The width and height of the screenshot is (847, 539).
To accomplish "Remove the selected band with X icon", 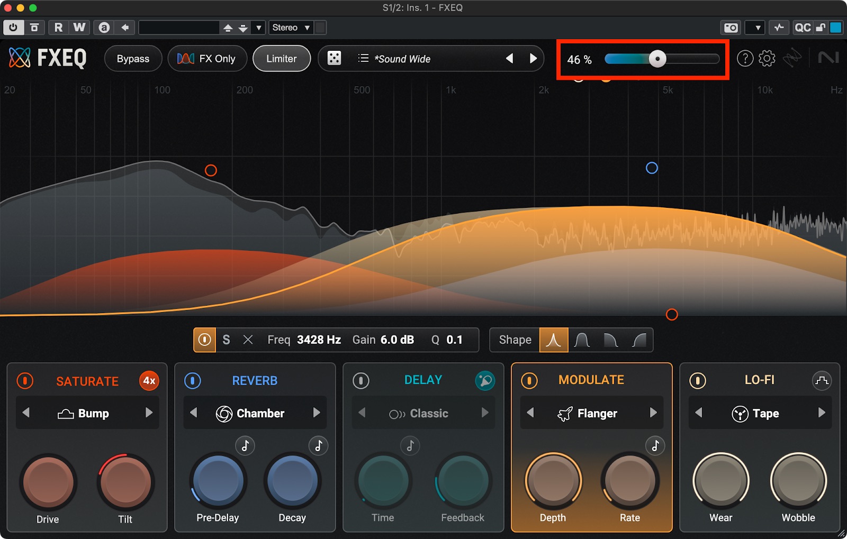I will (248, 340).
